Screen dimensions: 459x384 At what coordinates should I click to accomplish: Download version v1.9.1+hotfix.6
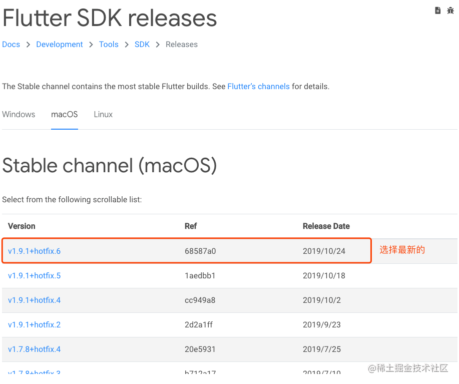pos(34,251)
